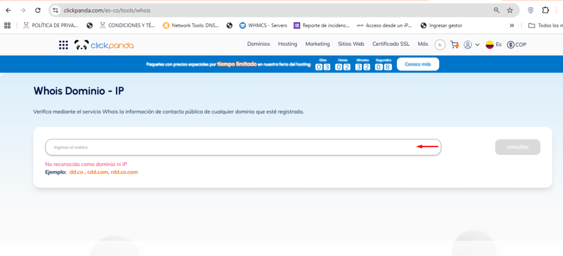
Task: Click the Ingresa el enlace input field
Action: [243, 147]
